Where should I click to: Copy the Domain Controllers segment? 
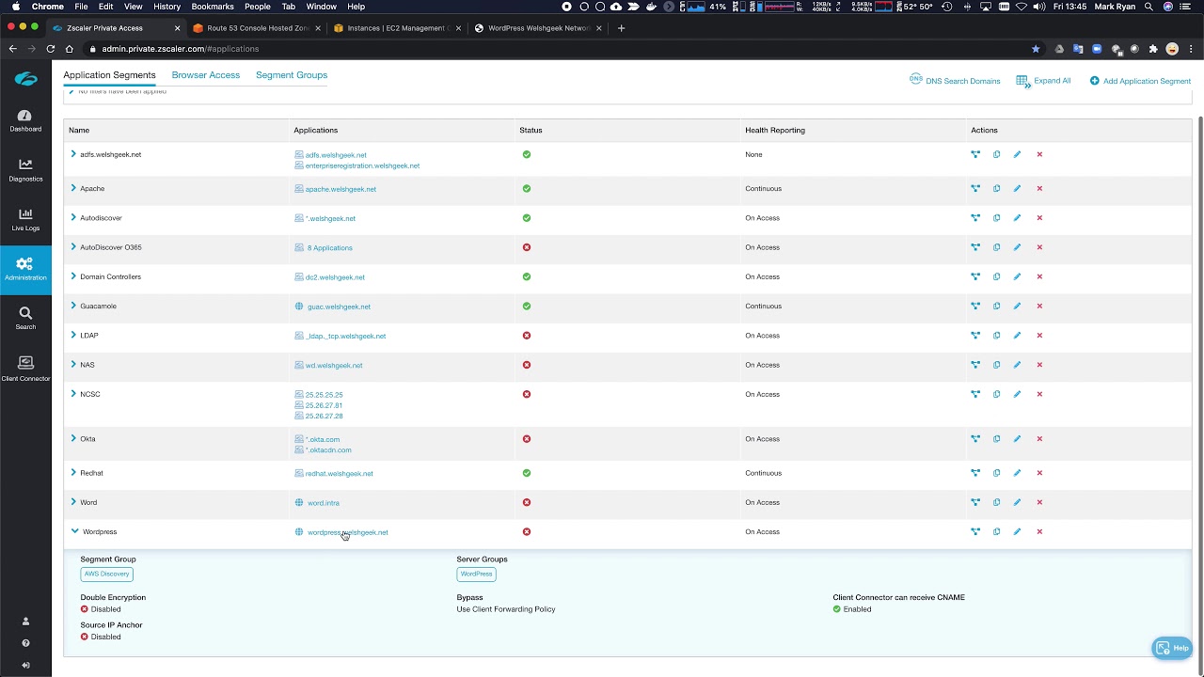click(996, 276)
